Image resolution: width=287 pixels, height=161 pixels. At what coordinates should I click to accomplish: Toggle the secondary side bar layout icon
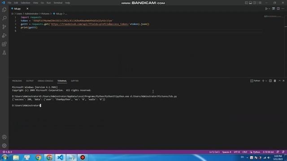pyautogui.click(x=254, y=3)
